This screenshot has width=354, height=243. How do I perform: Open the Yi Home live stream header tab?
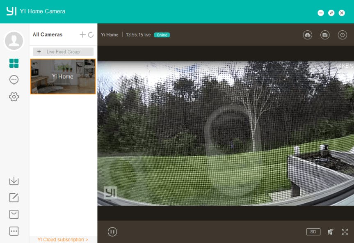[110, 35]
